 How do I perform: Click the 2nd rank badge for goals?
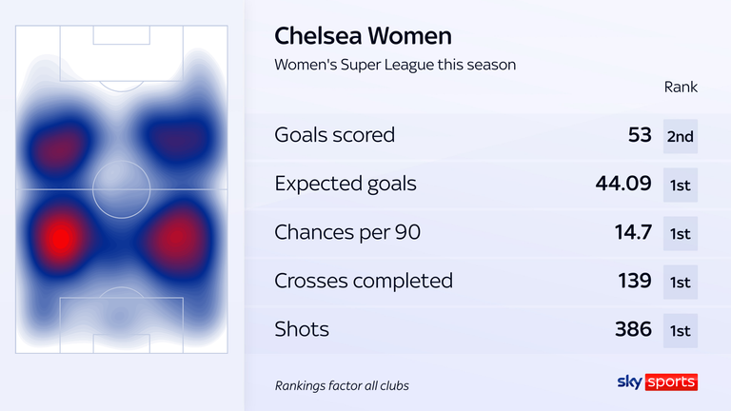(681, 136)
